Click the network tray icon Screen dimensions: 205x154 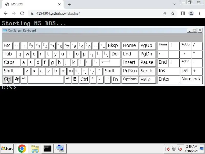pyautogui.click(x=174, y=149)
